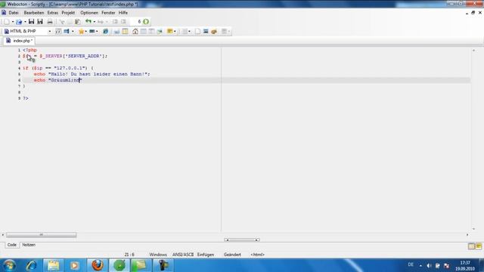Click the blue monitor icon in second toolbar

(67, 31)
